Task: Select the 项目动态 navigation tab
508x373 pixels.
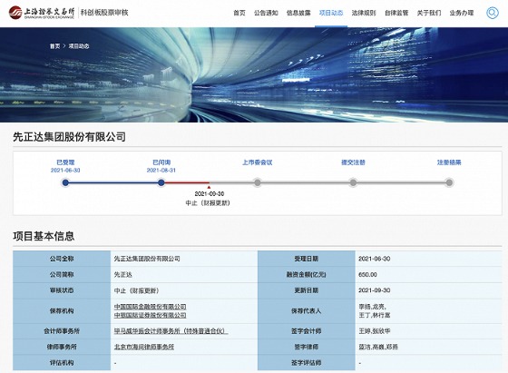Action: (x=331, y=13)
